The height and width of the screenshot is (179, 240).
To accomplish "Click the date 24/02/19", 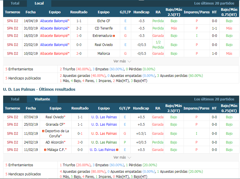I will 31,142.
